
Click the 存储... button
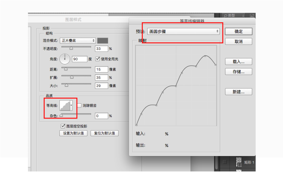(238, 71)
